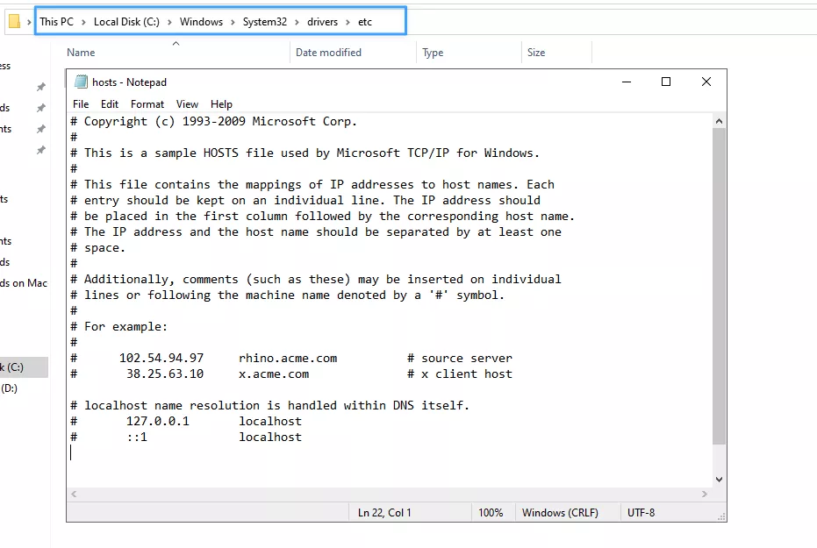817x548 pixels.
Task: Expand the chevron after This PC
Action: pyautogui.click(x=84, y=22)
